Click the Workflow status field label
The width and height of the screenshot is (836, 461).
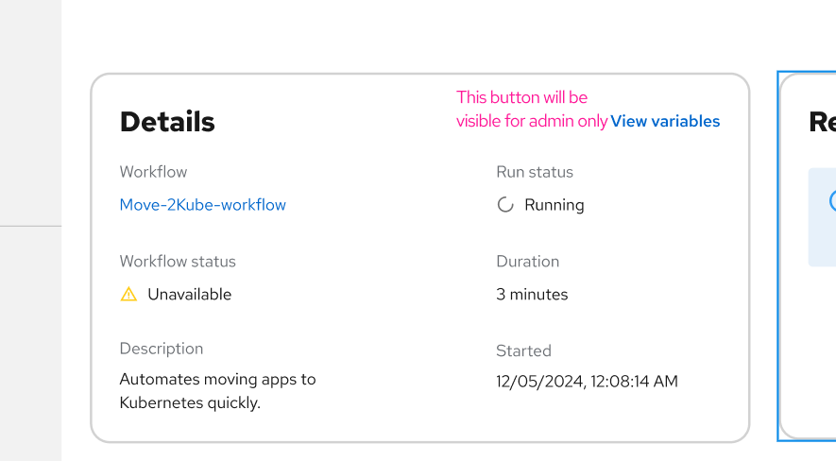178,262
